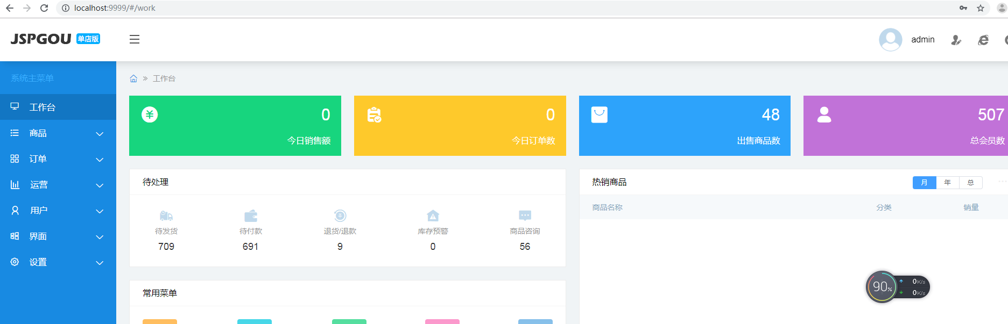The width and height of the screenshot is (1008, 324).
Task: Expand the 用户 menu chevron
Action: 100,211
